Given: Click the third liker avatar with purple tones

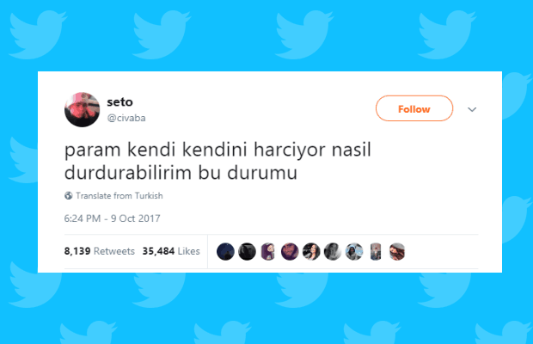Looking at the screenshot, I should pos(268,252).
